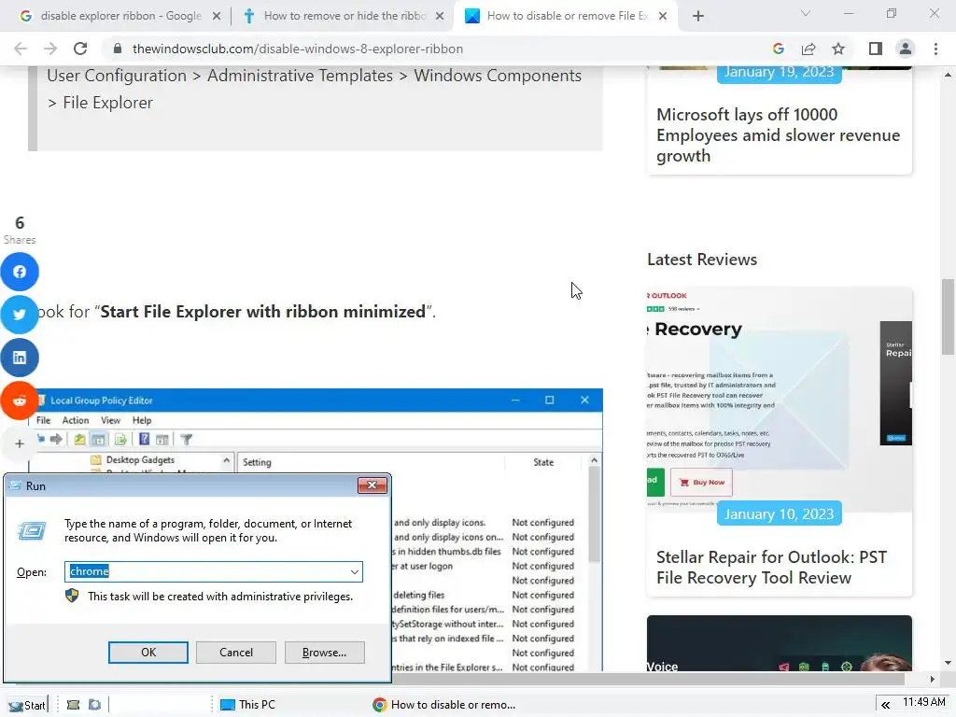Screen dimensions: 956x717
Task: Click January 10, 2023 date badge
Action: point(780,514)
